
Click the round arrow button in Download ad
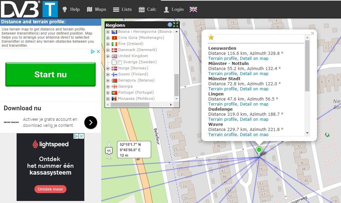click(91, 122)
